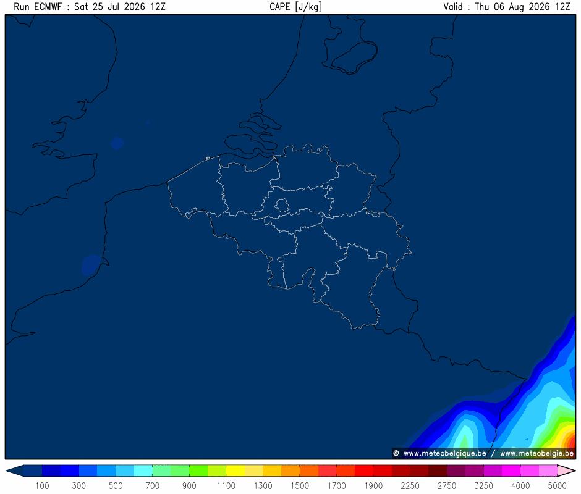Image resolution: width=581 pixels, height=494 pixels.
Task: Click the red high-CAPE area in corner
Action: [570, 442]
